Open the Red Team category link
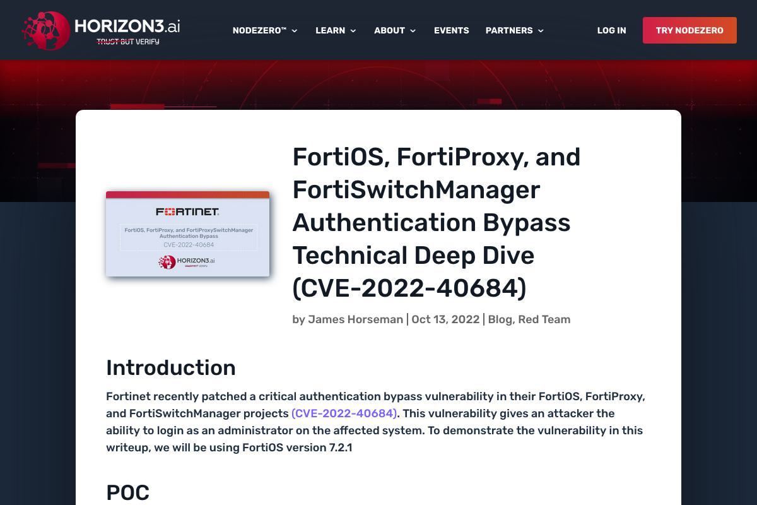 coord(544,319)
